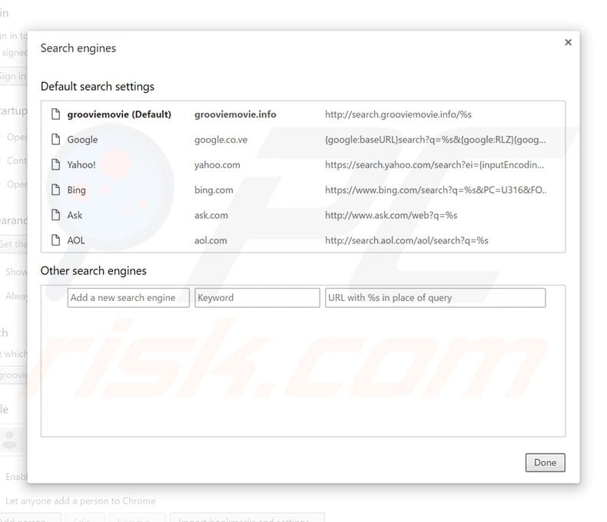Screen dimensions: 607x522
Task: Click the search.grooviemovie.info URL
Action: coord(398,114)
